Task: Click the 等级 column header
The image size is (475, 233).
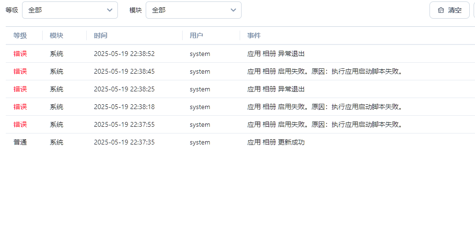Action: point(20,36)
